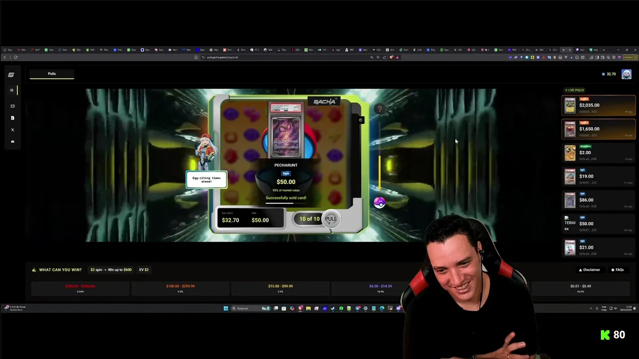
Task: Click the bookmark icon beside the address bar
Action: (x=196, y=57)
